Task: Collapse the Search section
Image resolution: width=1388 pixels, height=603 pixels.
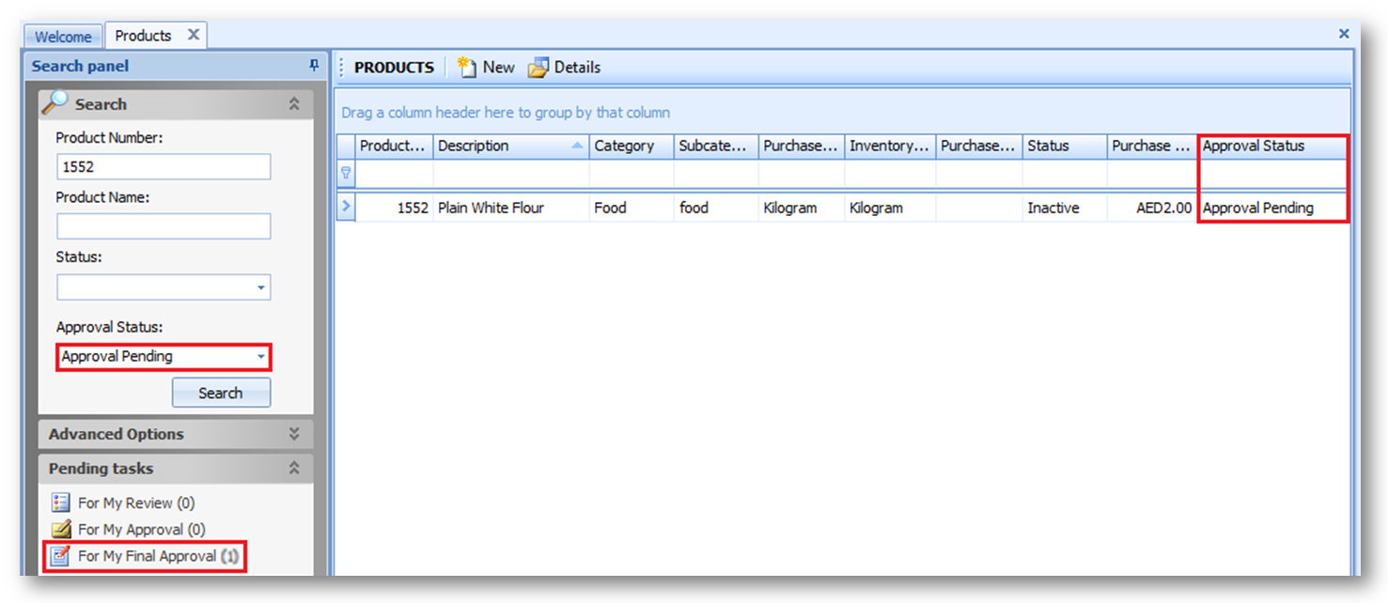Action: click(294, 104)
